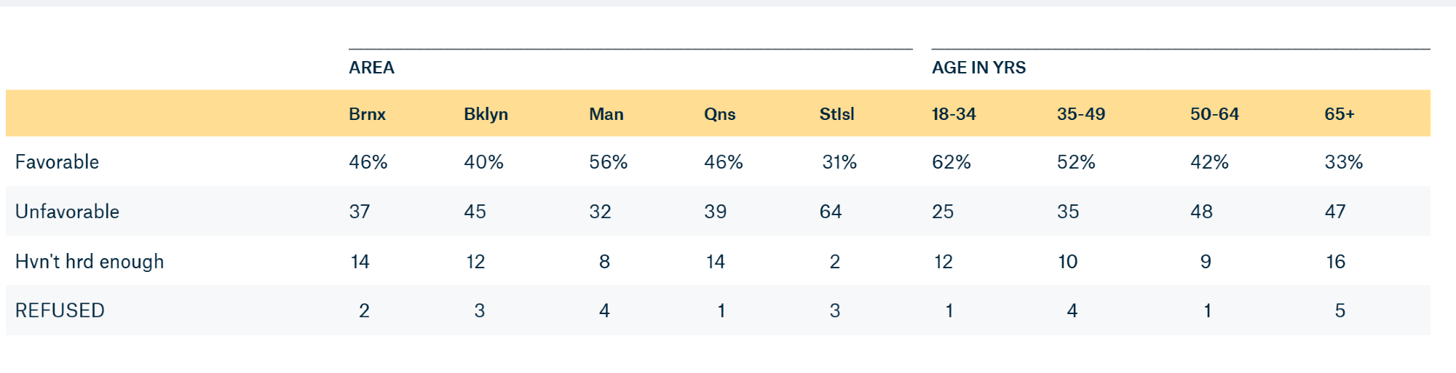Select the 64 Unfavorable value for StIsl

pyautogui.click(x=831, y=212)
